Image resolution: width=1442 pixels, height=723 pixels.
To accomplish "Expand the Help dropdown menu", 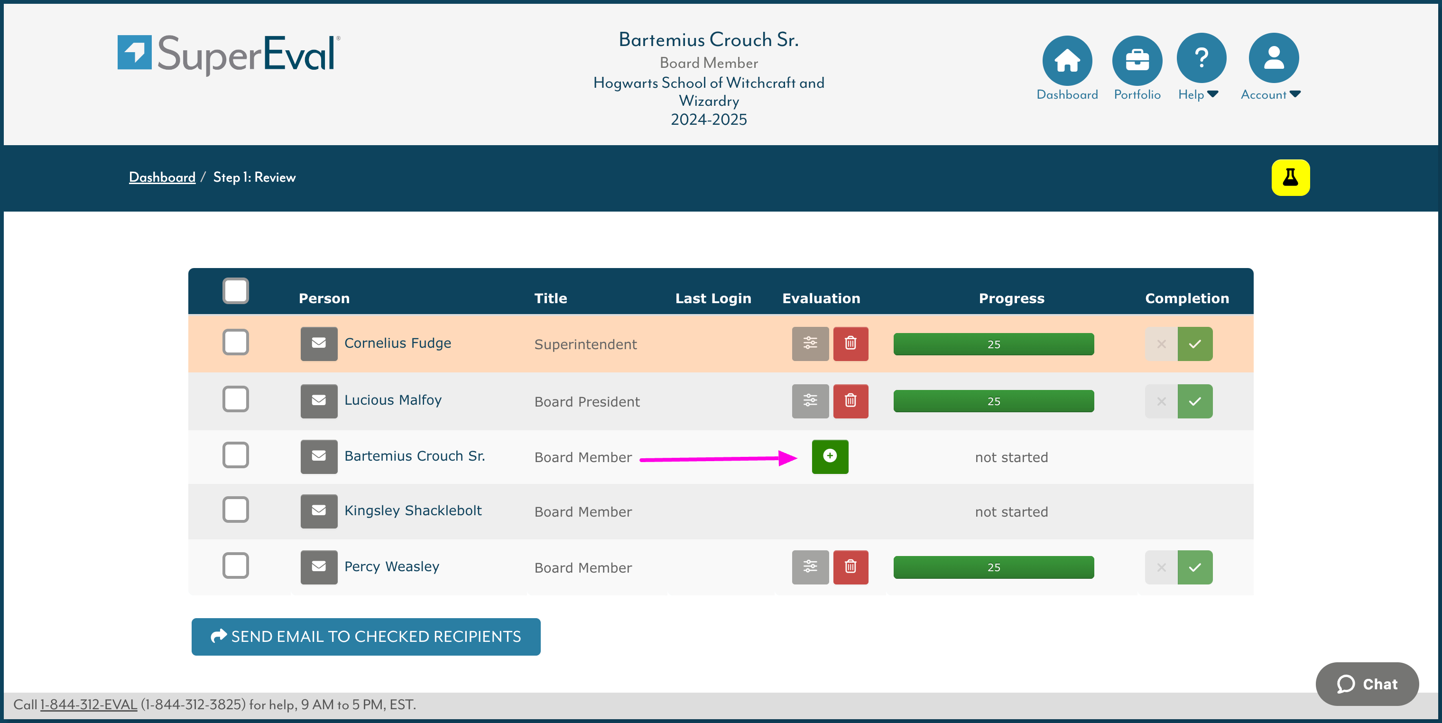I will pos(1198,95).
